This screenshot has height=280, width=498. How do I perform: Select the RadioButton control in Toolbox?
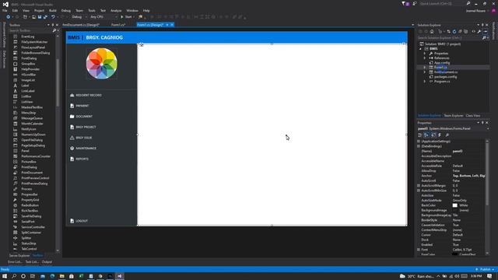click(x=30, y=205)
